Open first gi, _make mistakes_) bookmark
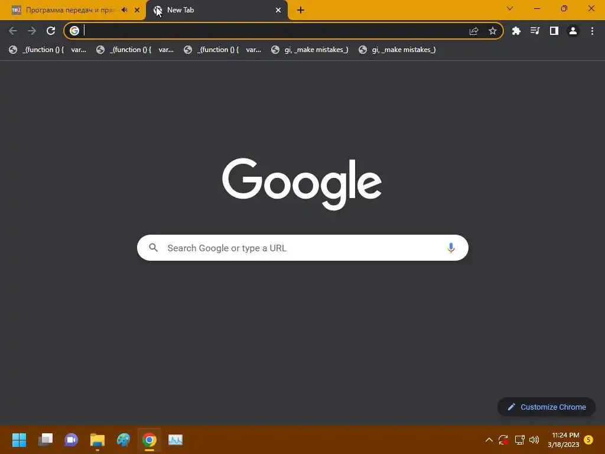The height and width of the screenshot is (454, 605). coord(310,50)
